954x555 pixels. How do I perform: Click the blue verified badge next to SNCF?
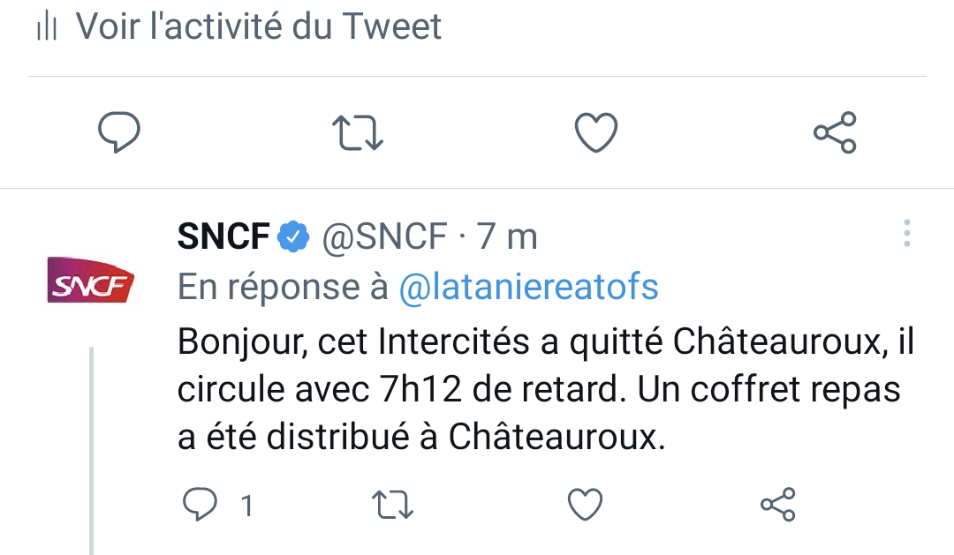click(x=293, y=236)
